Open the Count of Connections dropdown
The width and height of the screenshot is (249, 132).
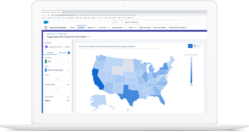point(68,70)
